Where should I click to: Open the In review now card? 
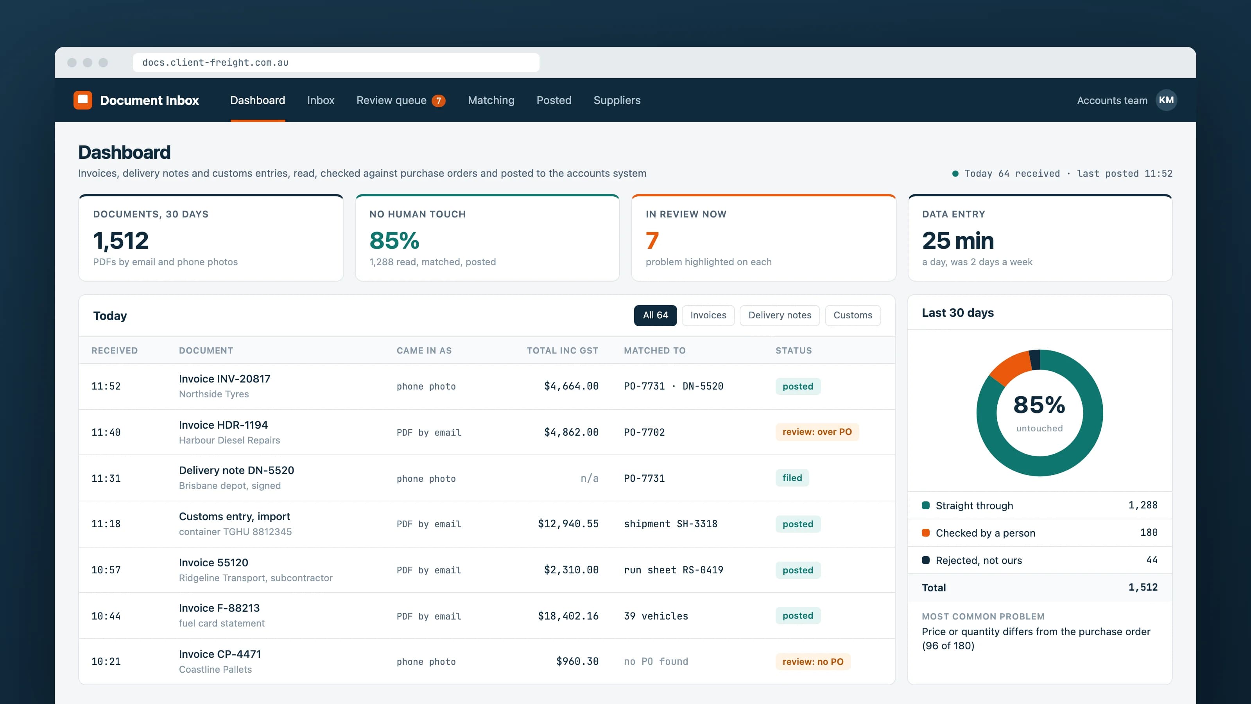(764, 237)
